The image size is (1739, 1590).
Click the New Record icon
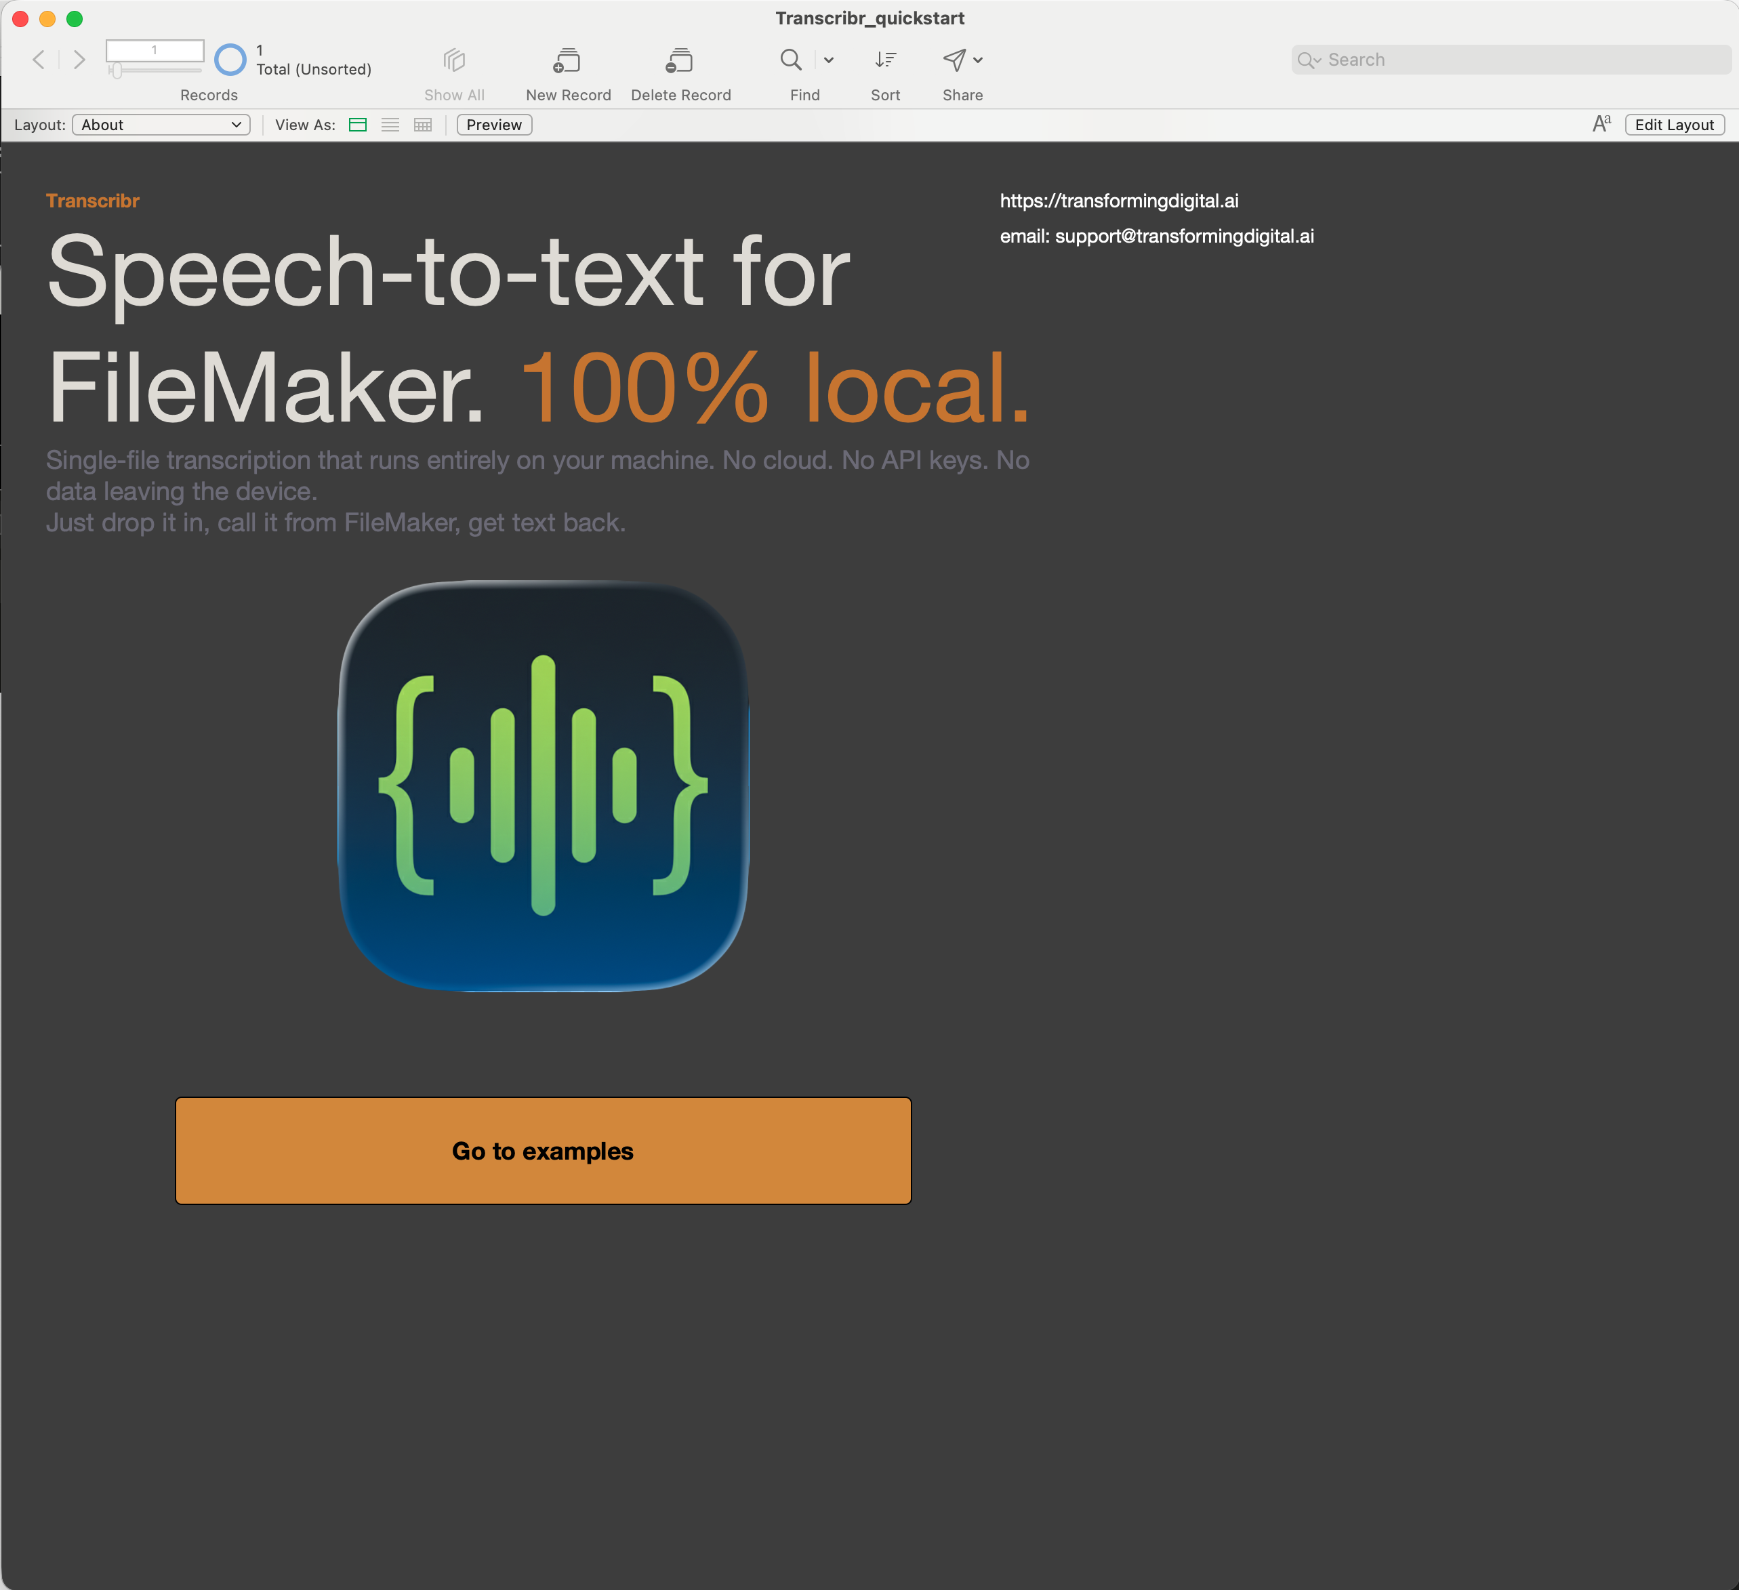pyautogui.click(x=567, y=60)
